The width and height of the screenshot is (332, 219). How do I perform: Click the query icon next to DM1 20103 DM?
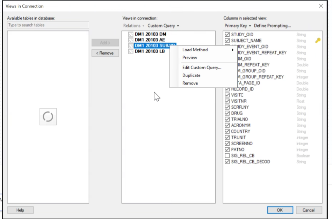click(131, 35)
